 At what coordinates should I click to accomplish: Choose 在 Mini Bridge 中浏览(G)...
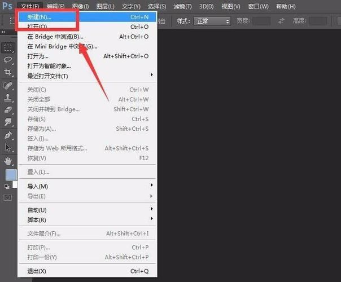coord(88,46)
